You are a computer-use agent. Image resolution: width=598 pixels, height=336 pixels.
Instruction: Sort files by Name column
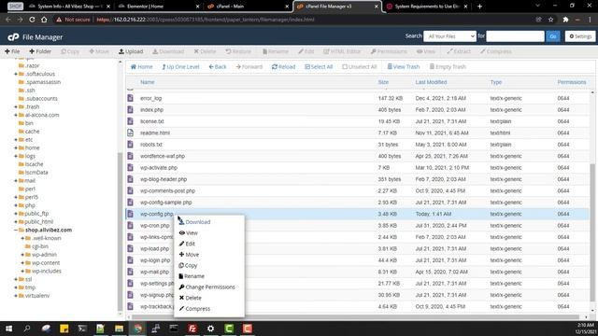pos(148,82)
